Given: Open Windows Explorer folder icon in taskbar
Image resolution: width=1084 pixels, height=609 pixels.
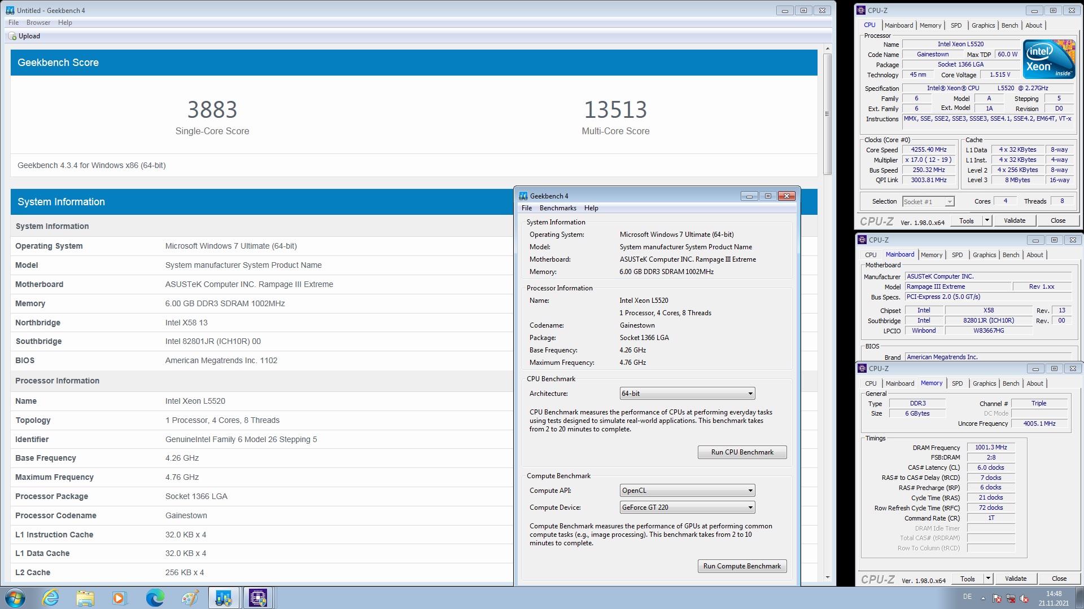Looking at the screenshot, I should (85, 598).
